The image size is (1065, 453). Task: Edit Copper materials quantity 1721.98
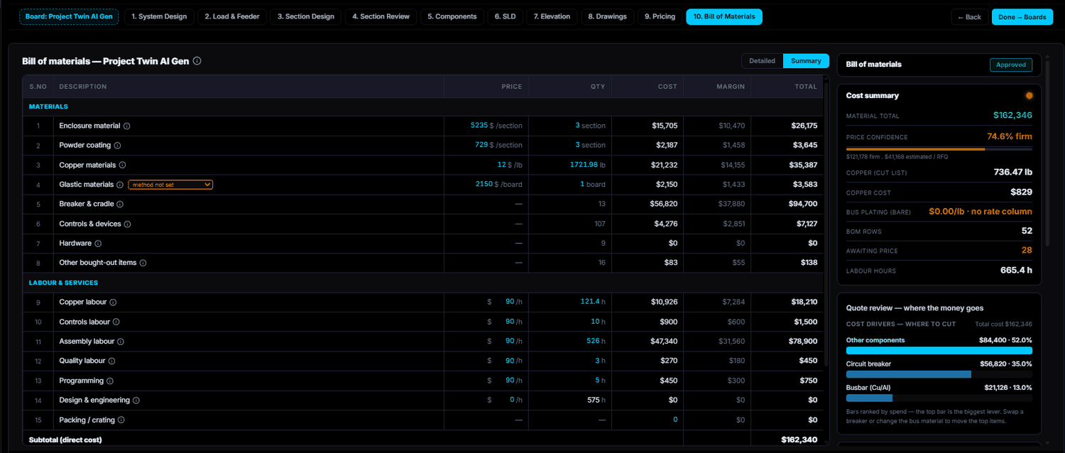pos(584,165)
